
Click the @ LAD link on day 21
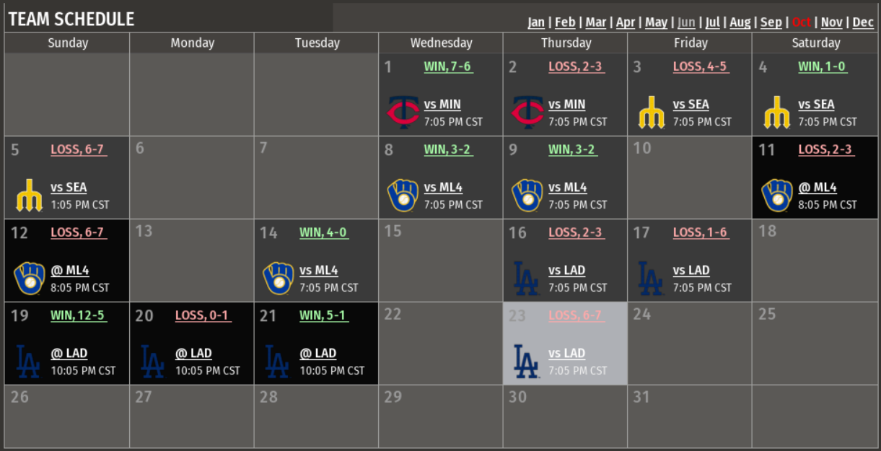tap(317, 354)
